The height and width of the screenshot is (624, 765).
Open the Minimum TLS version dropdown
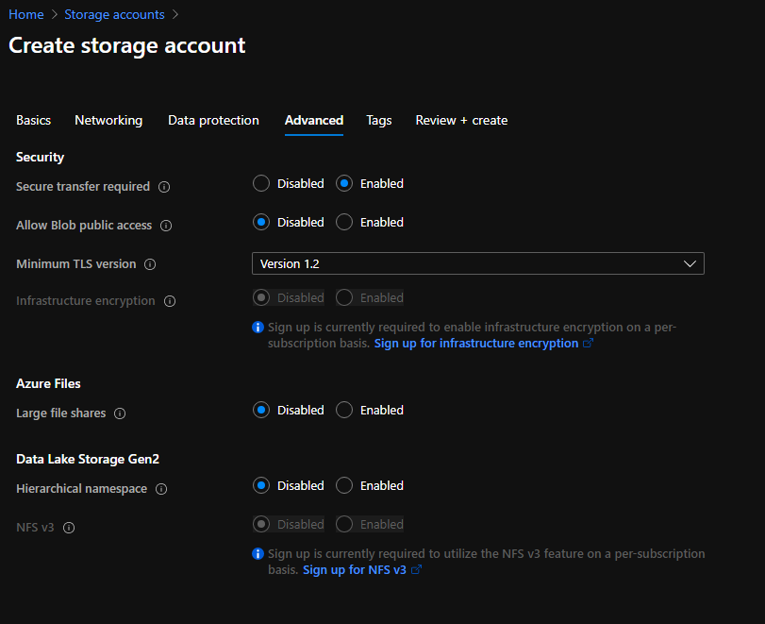point(477,264)
